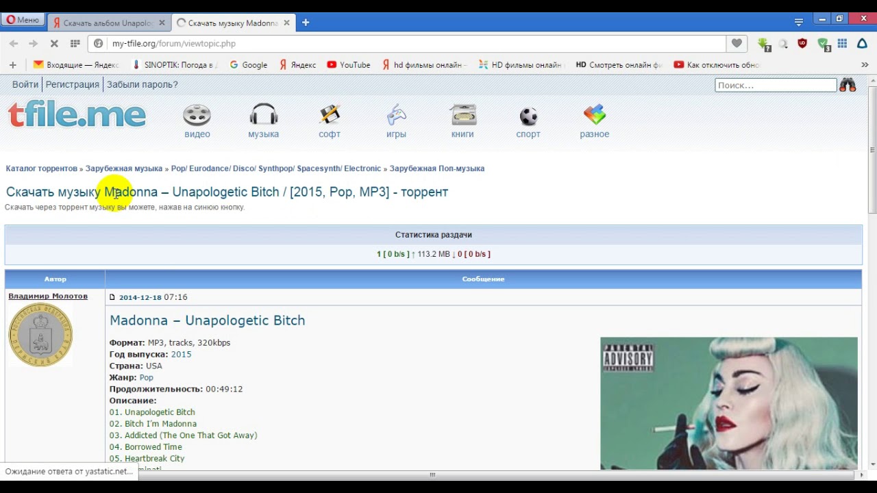The image size is (877, 493).
Task: Open the разное category
Action: pos(595,121)
